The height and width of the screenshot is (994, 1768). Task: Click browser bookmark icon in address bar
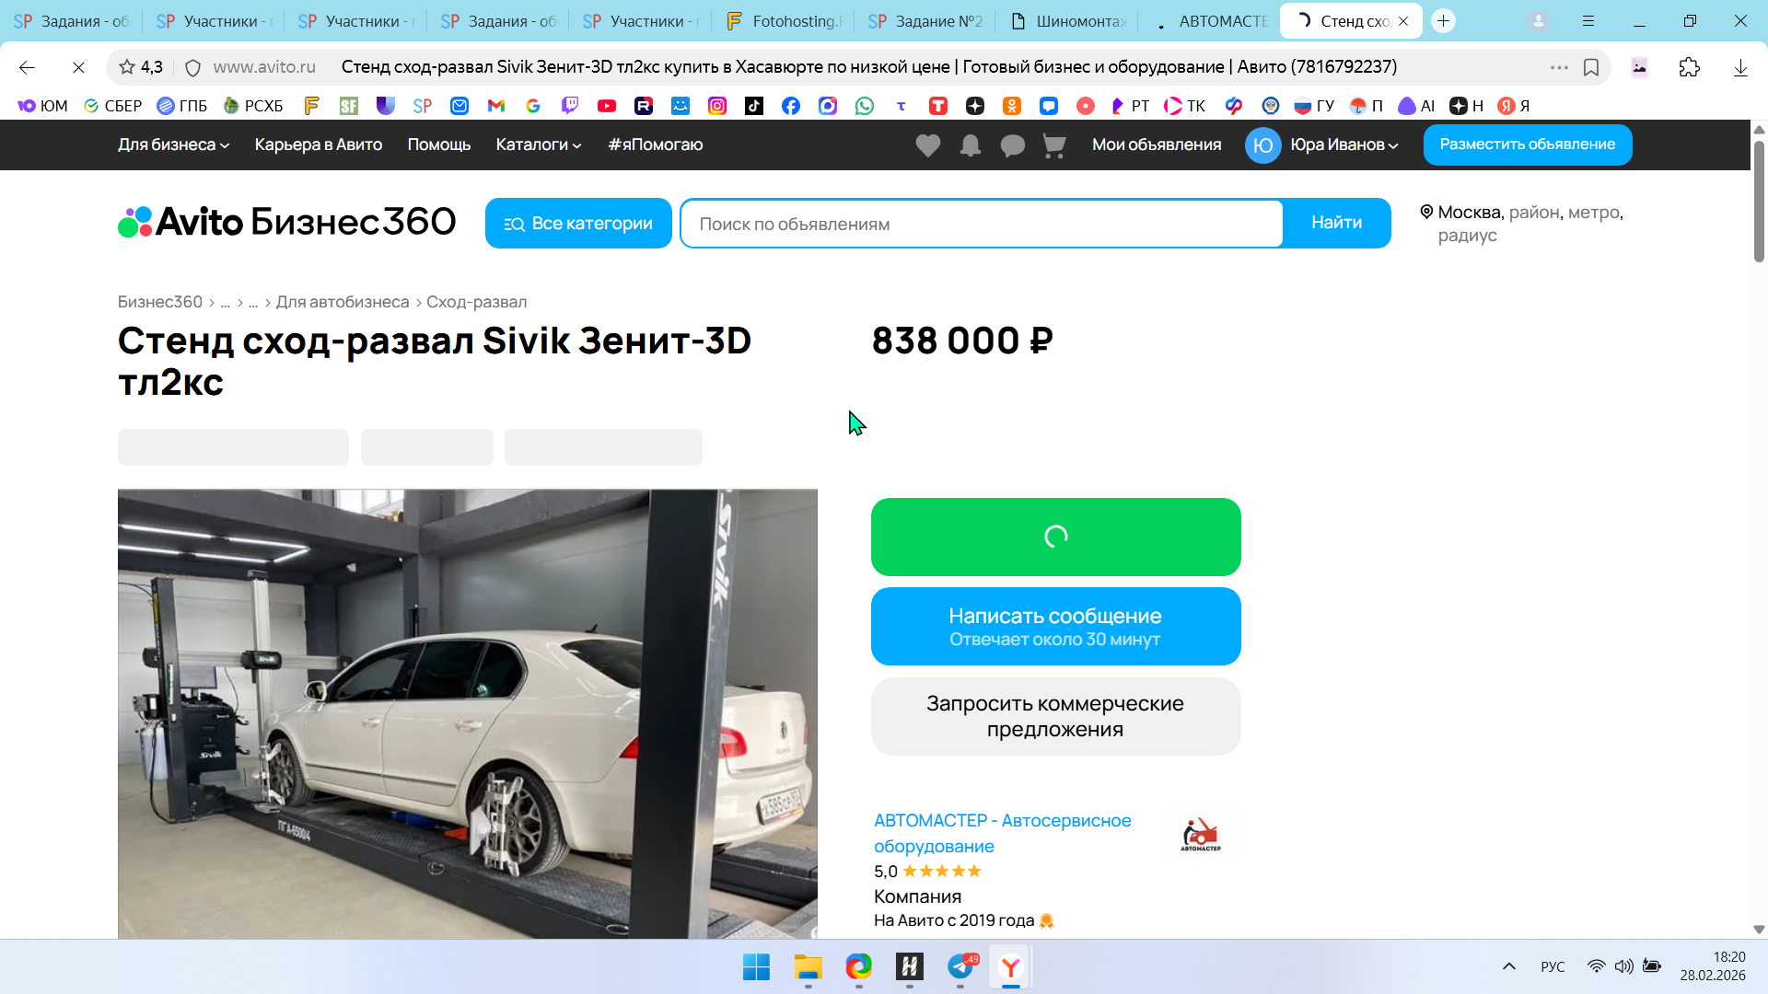pos(1591,67)
